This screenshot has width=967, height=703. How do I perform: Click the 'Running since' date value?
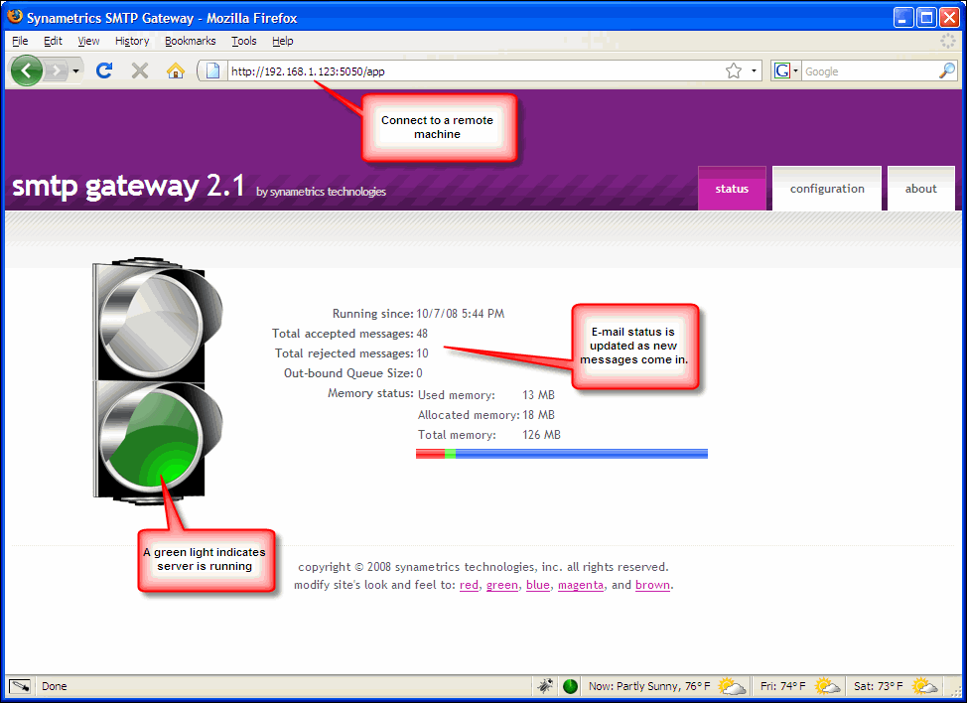[x=460, y=313]
